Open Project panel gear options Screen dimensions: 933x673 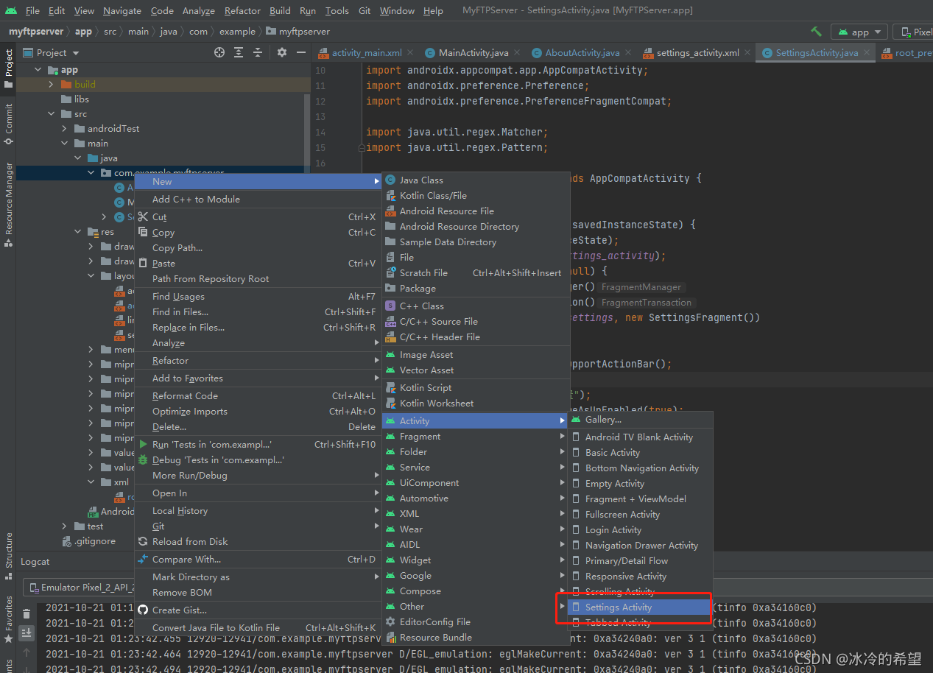coord(282,52)
